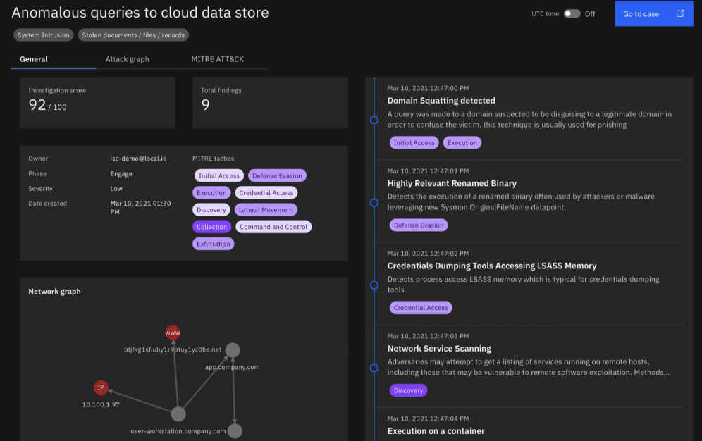The height and width of the screenshot is (441, 702).
Task: Select the red www node in network graph
Action: point(173,333)
